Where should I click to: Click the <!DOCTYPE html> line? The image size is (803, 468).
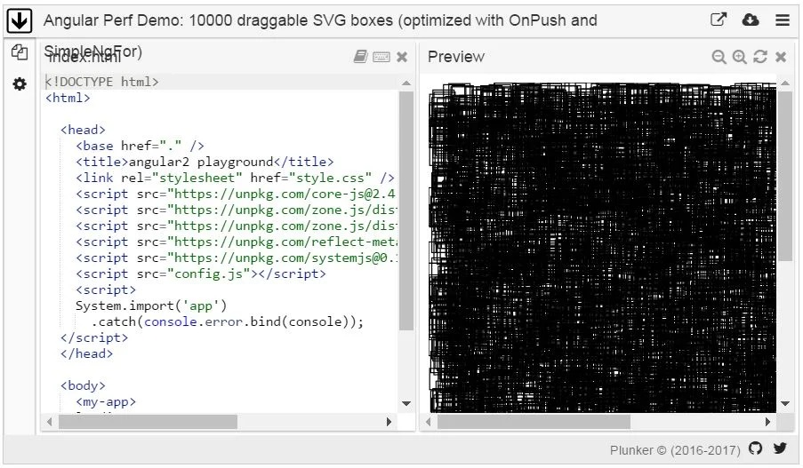tap(221, 82)
